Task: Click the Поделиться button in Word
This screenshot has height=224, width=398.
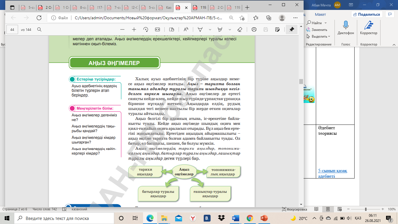Action: (x=367, y=14)
